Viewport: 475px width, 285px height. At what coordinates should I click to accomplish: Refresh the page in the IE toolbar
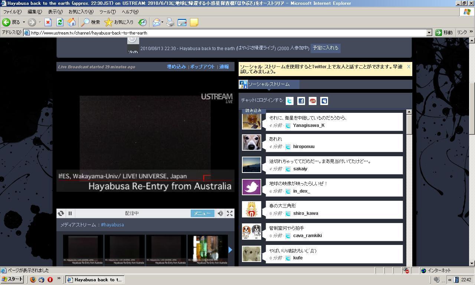click(x=60, y=22)
